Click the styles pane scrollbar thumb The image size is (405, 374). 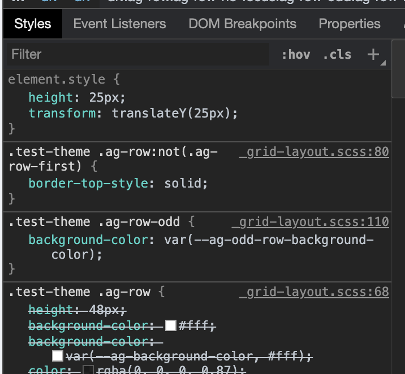tap(398, 69)
